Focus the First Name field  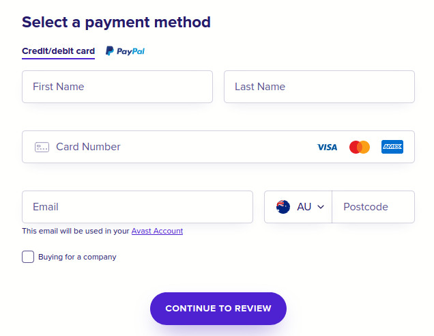(117, 87)
